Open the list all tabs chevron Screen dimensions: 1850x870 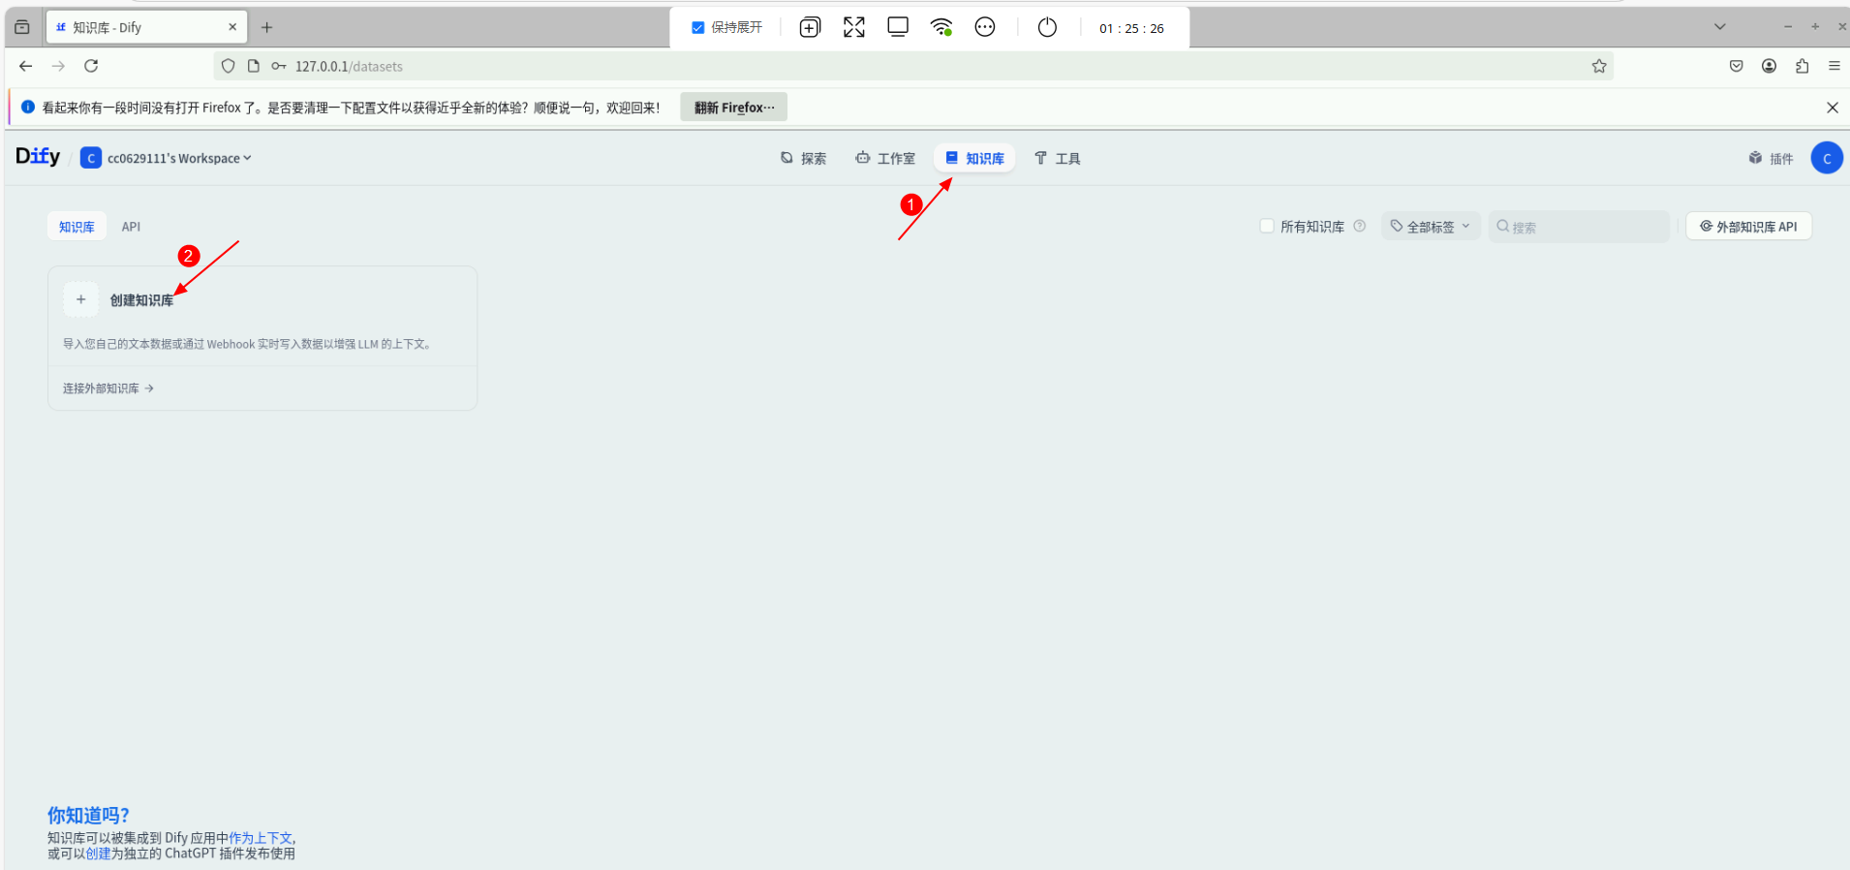coord(1720,27)
